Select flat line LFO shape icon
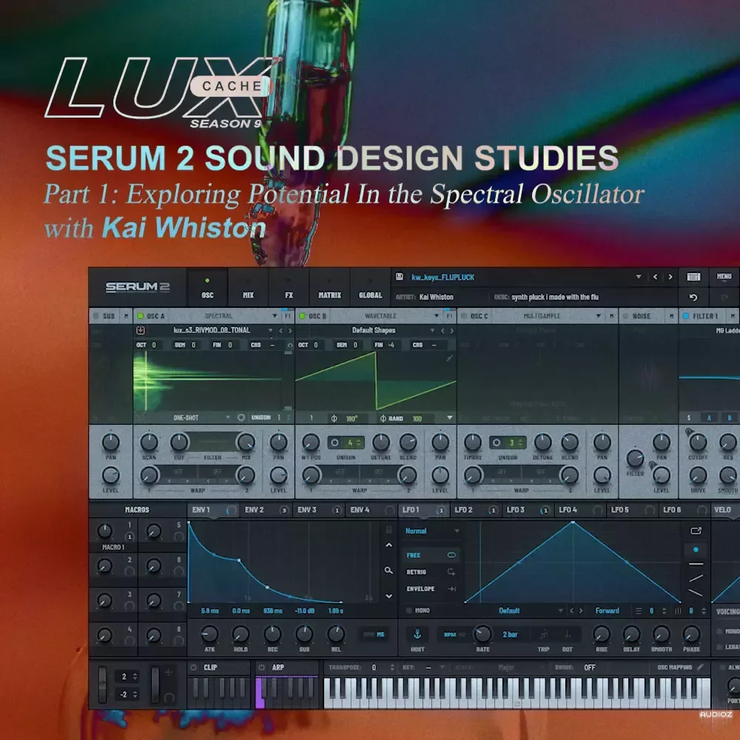This screenshot has width=740, height=740. 696,564
